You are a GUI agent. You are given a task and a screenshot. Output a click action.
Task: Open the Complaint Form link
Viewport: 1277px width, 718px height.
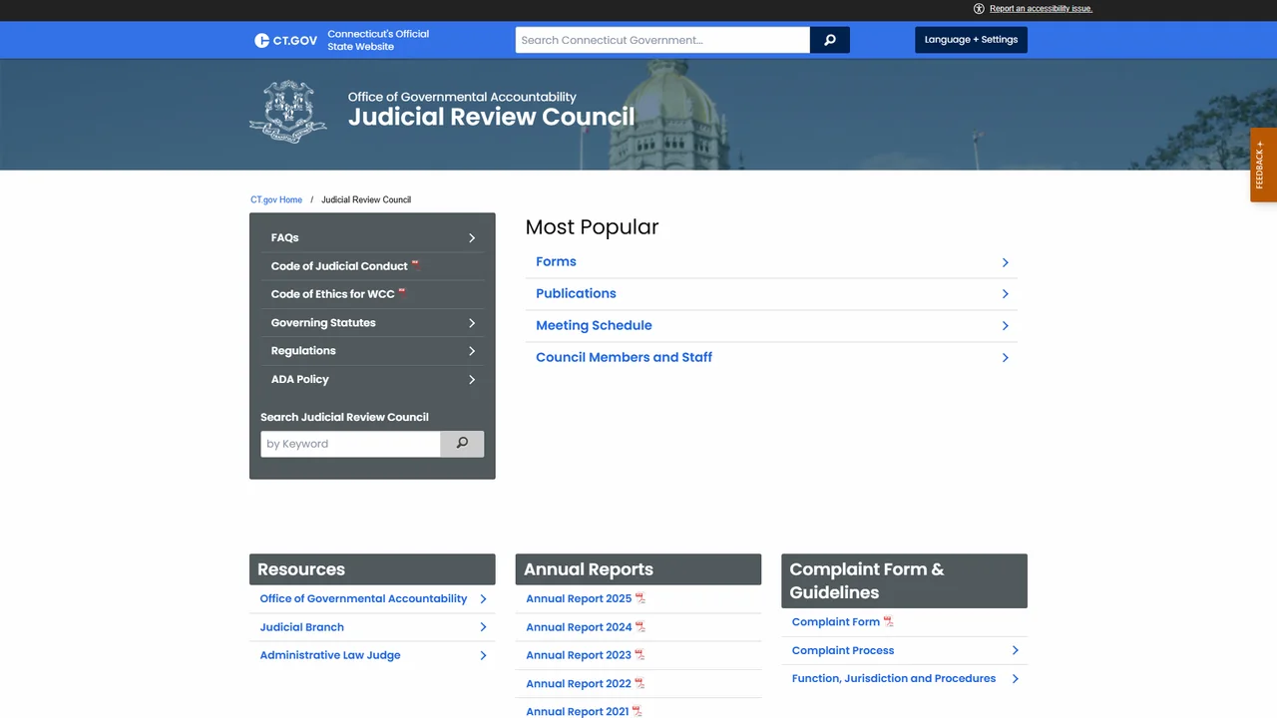pyautogui.click(x=836, y=621)
